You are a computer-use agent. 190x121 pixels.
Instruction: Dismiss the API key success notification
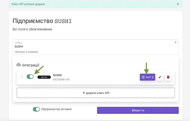click(x=178, y=4)
